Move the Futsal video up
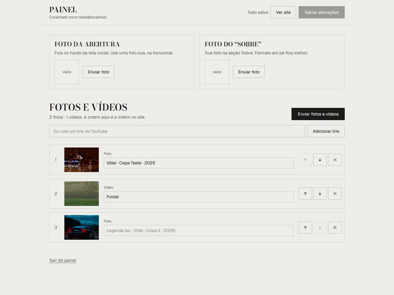Image resolution: width=394 pixels, height=295 pixels. click(x=305, y=194)
